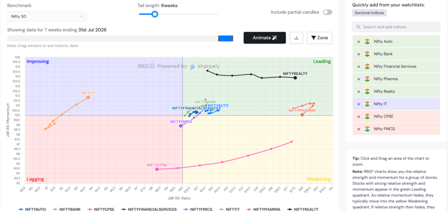Toggle Include partial candles switch
Viewport: 448px width, 211px height.
(327, 12)
